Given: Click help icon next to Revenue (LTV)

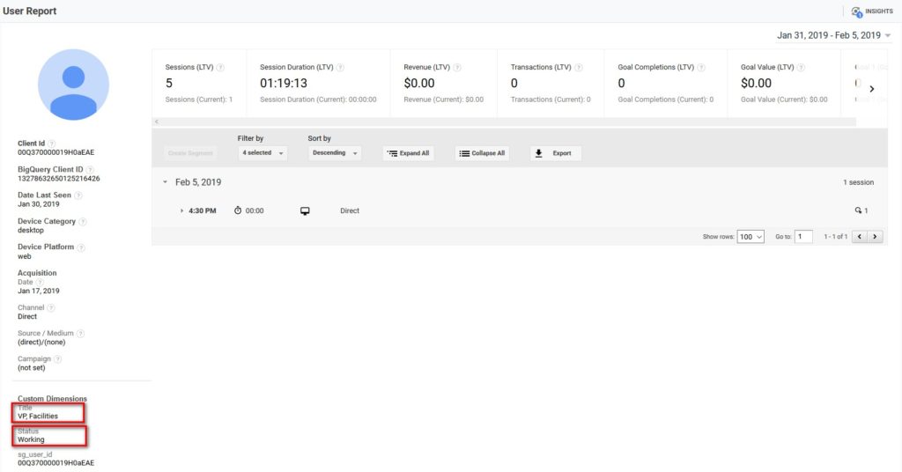Looking at the screenshot, I should tap(457, 67).
